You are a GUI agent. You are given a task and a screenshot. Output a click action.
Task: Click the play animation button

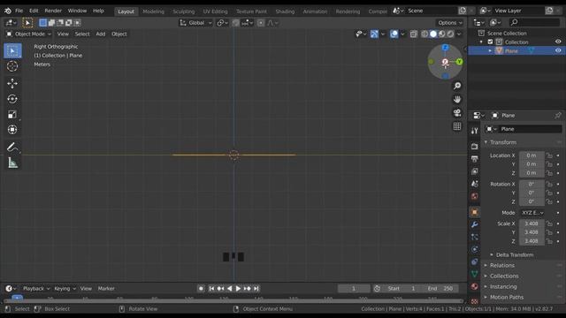[238, 289]
